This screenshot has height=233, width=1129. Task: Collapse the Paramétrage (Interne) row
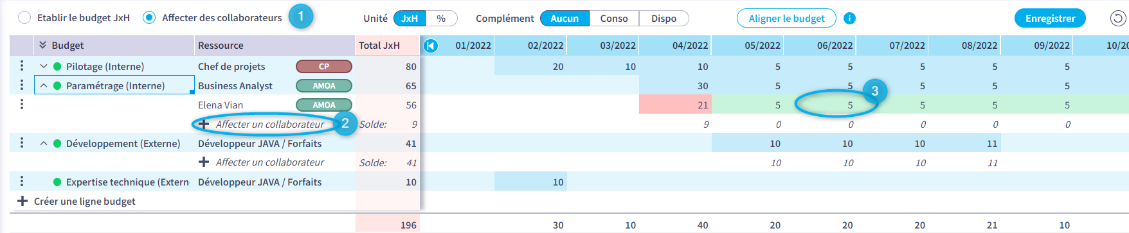pyautogui.click(x=44, y=85)
